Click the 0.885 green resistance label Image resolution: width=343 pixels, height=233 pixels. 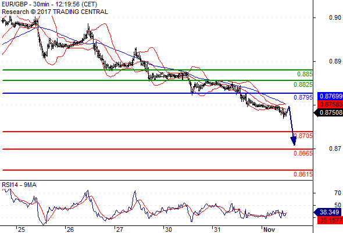click(305, 74)
